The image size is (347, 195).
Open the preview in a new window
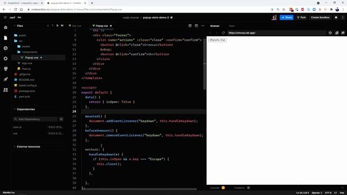pyautogui.click(x=343, y=32)
